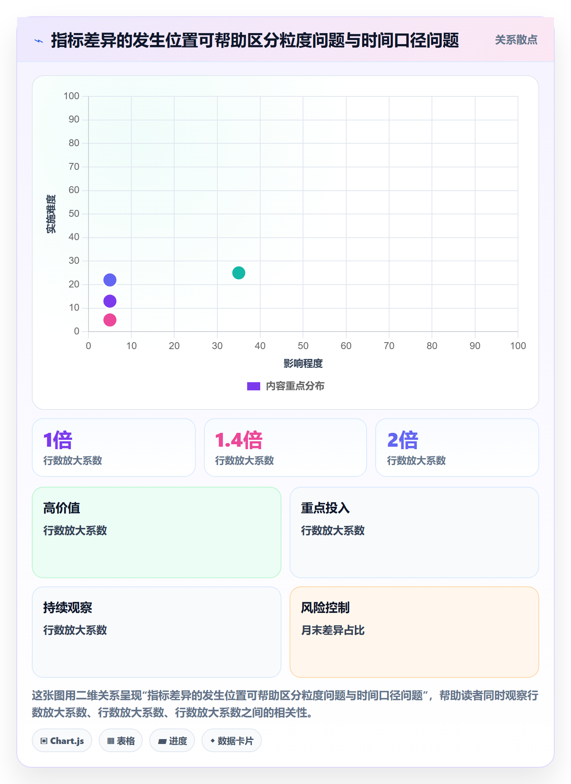
Task: Click the blue scatter data point
Action: point(110,280)
